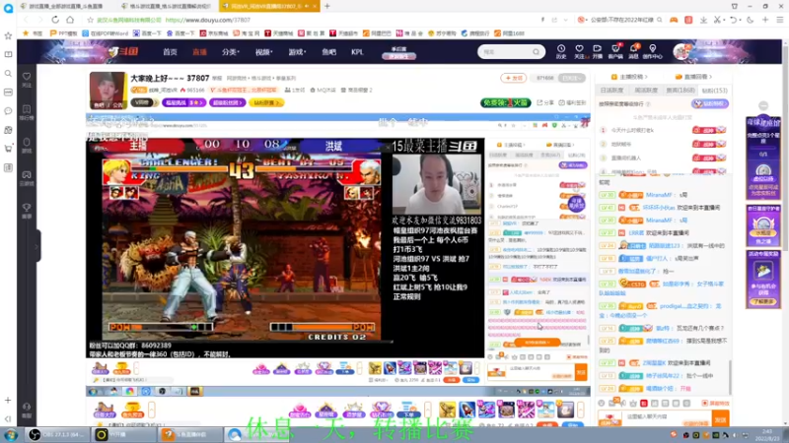Expand the gift bar up-arrow next to rocket gifts

click(428, 410)
